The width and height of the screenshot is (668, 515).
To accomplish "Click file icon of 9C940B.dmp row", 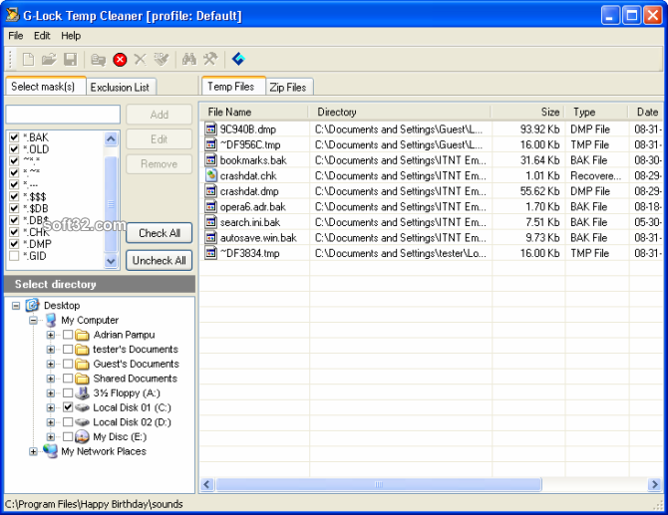I will [211, 129].
